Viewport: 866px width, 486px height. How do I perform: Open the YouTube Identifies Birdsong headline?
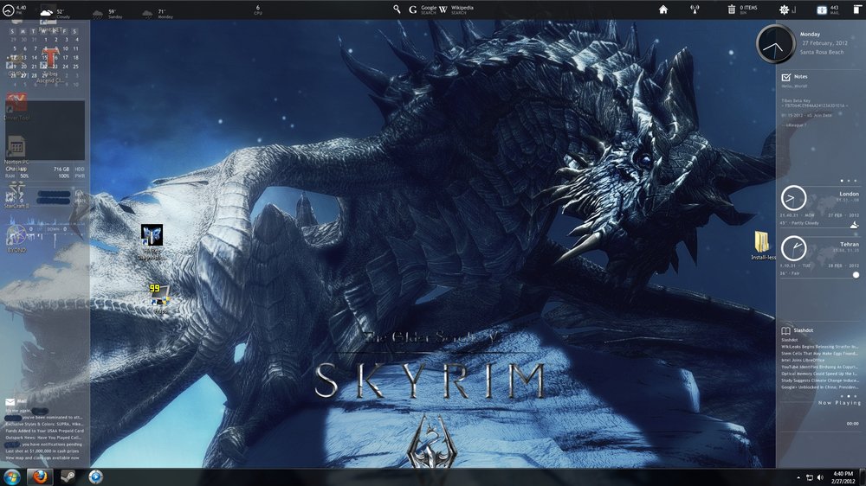pyautogui.click(x=819, y=367)
